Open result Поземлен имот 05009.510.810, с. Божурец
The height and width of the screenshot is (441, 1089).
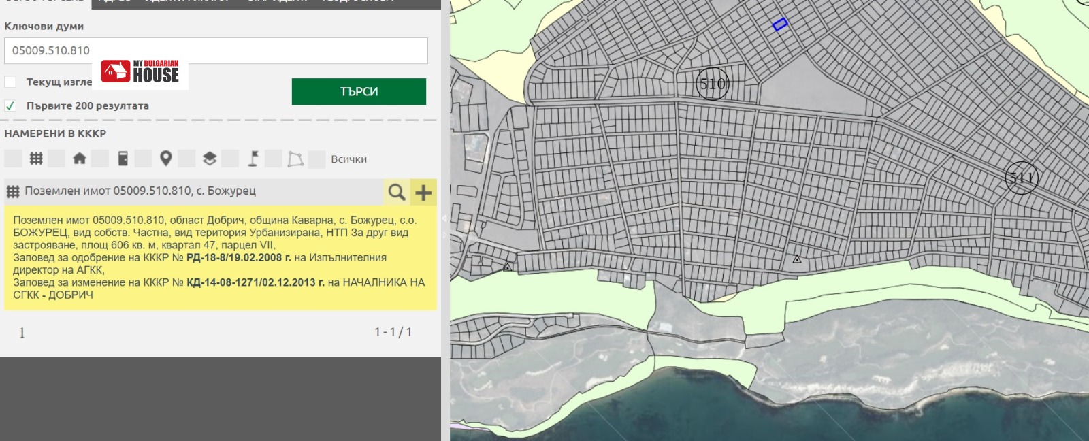(140, 191)
